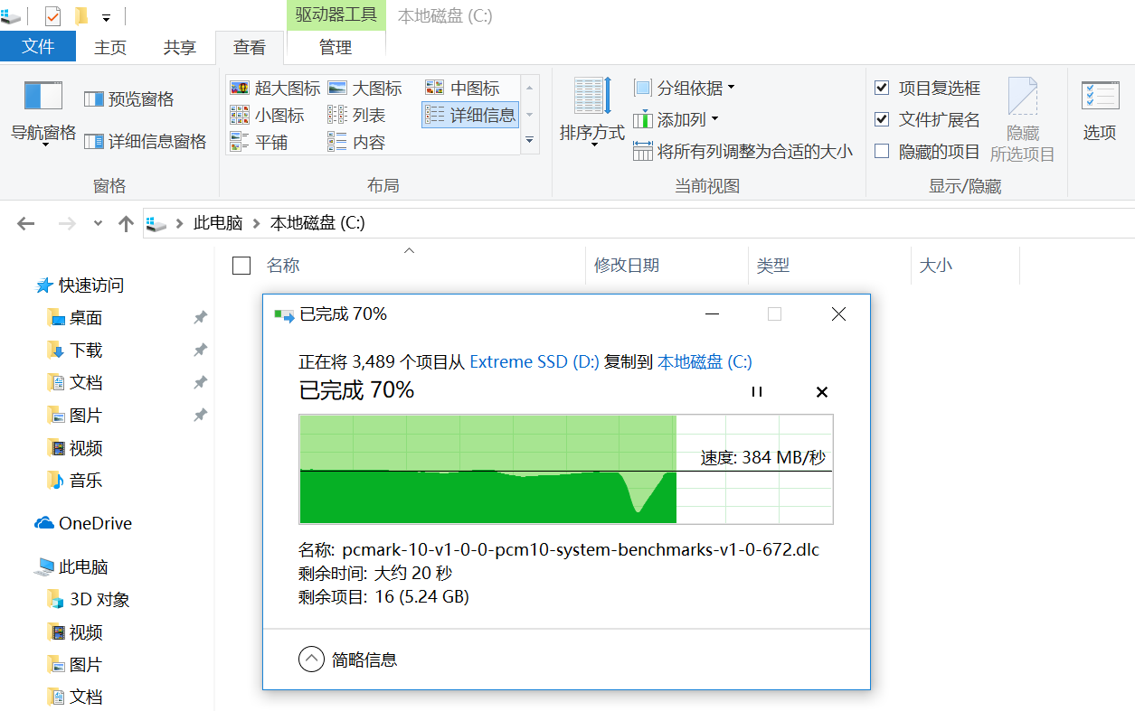1135x711 pixels.
Task: Switch layout to 小图标
Action: point(268,115)
